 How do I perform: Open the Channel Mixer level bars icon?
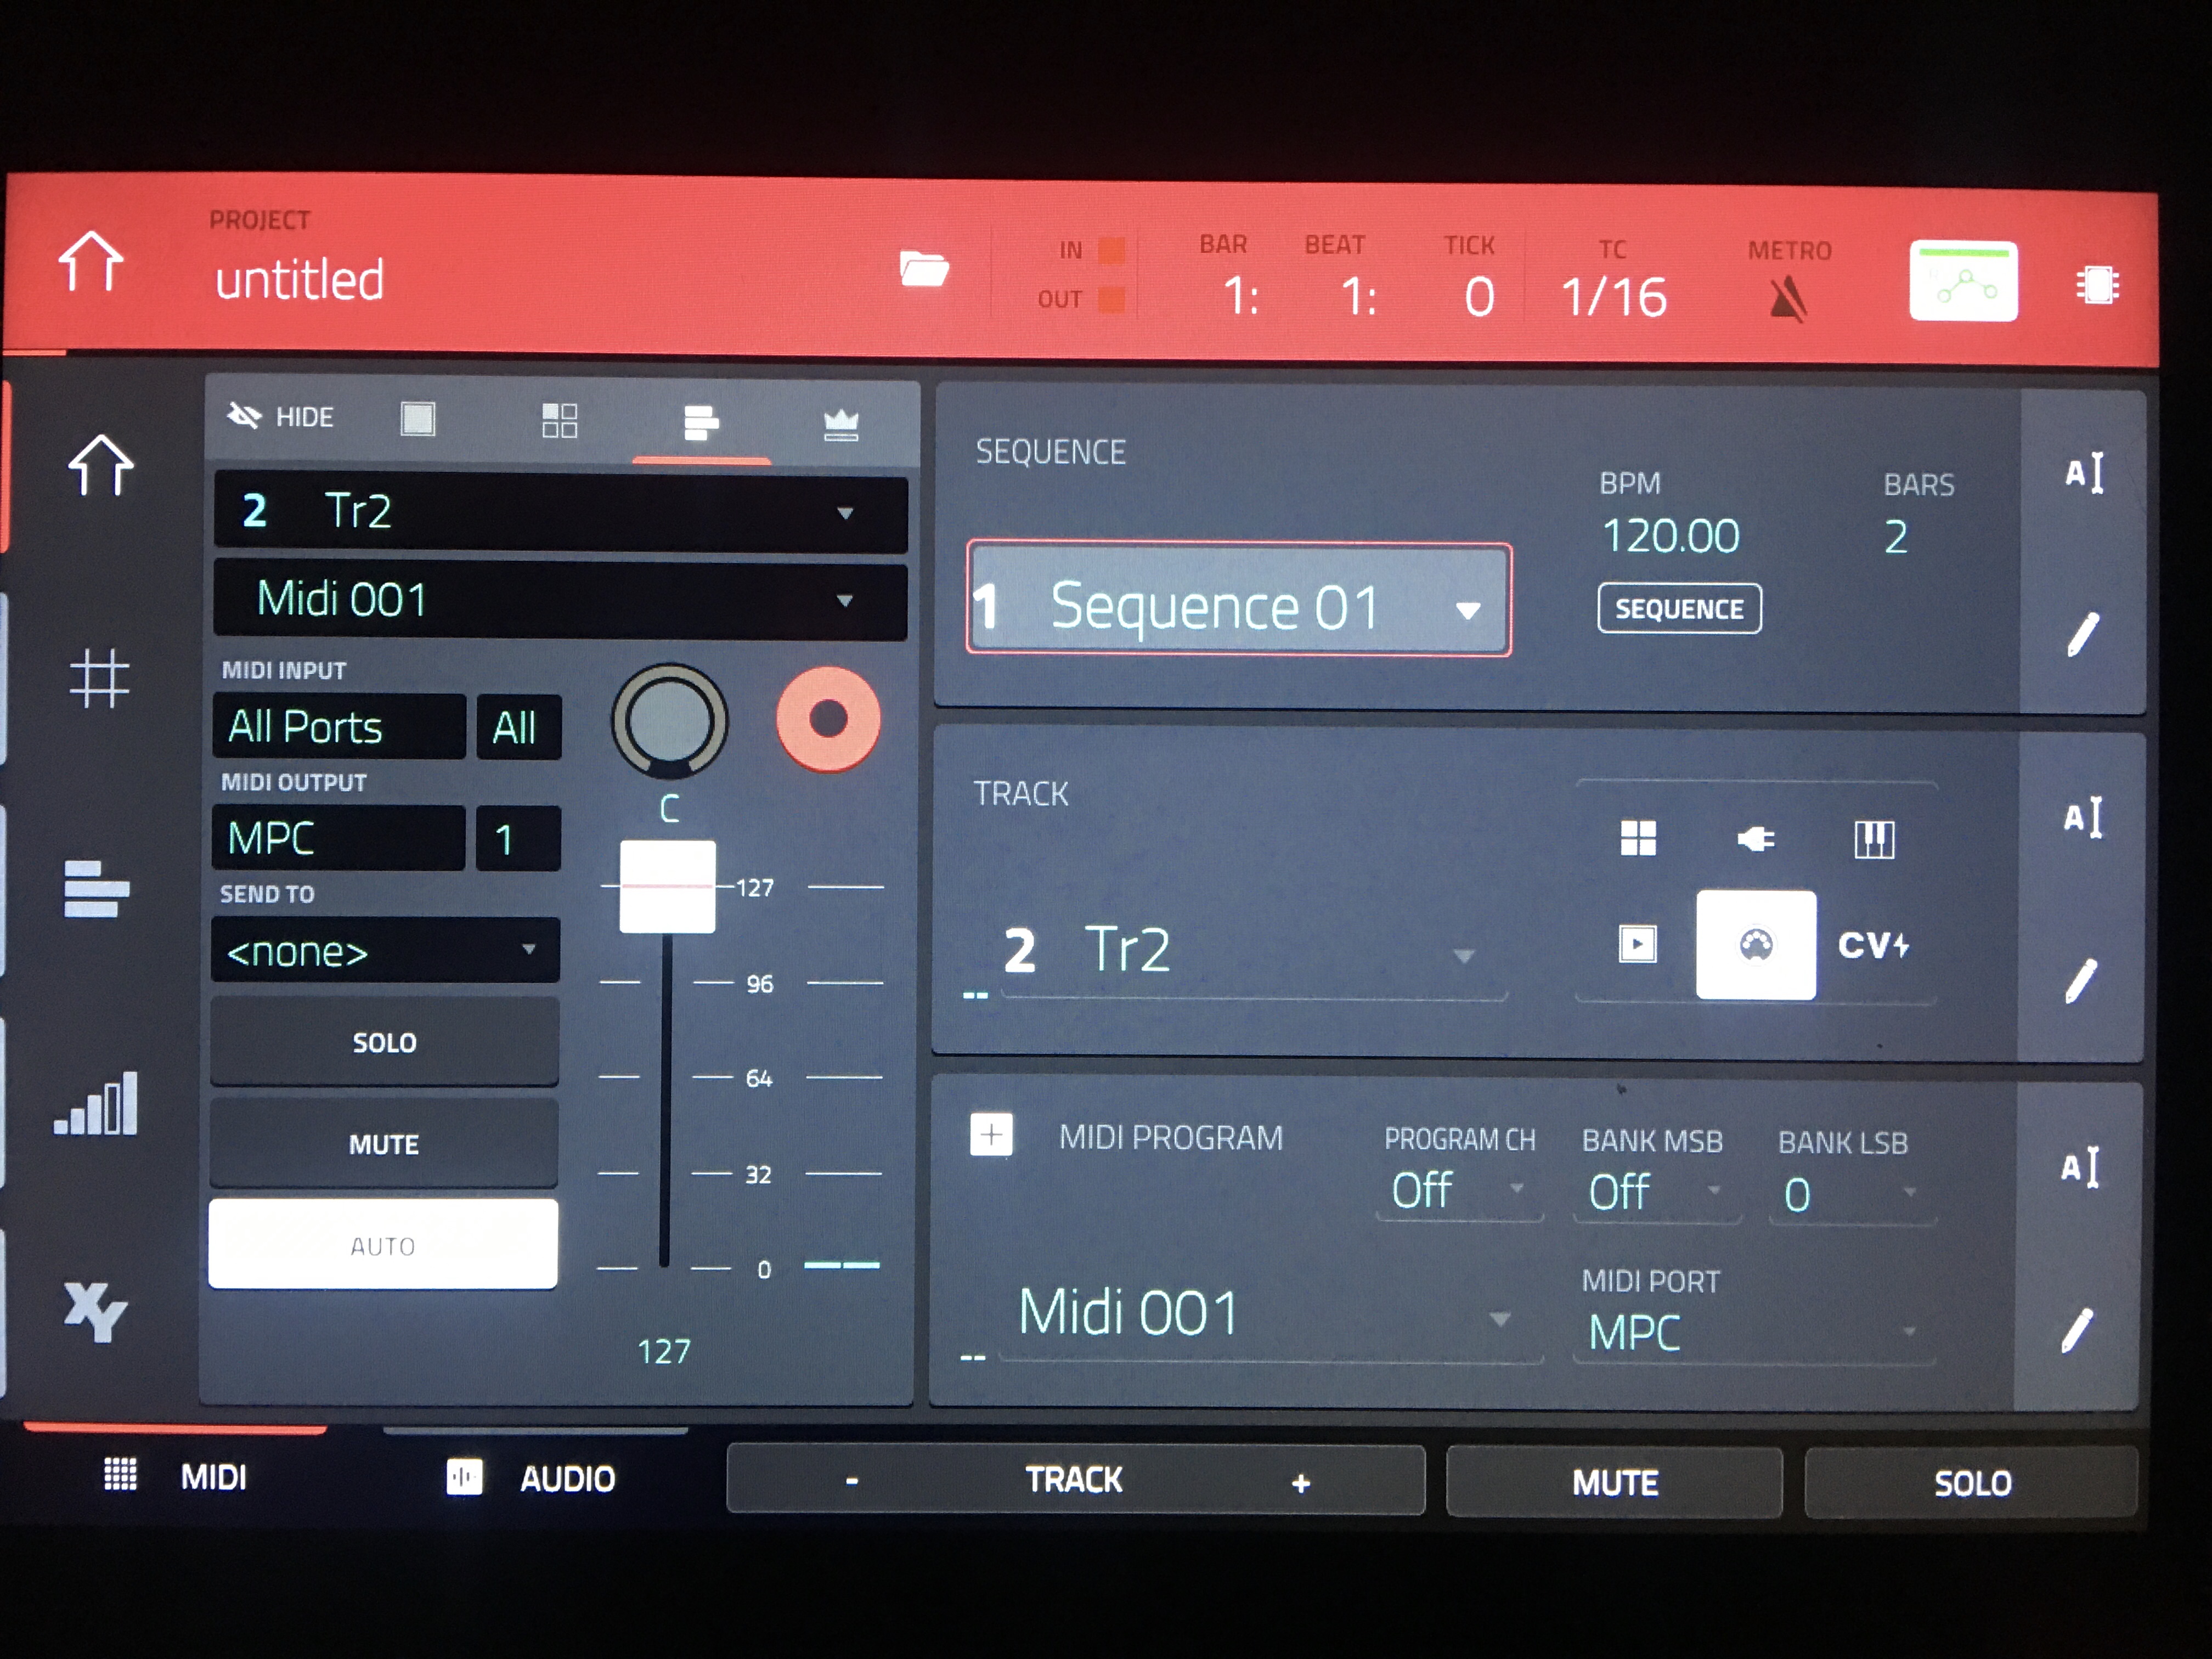coord(96,1103)
